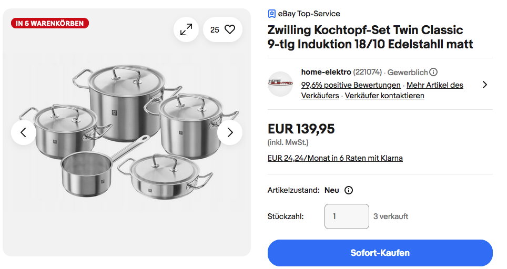The width and height of the screenshot is (507, 269).
Task: Click the Zwilling Kochtopf-Set product title
Action: click(370, 37)
